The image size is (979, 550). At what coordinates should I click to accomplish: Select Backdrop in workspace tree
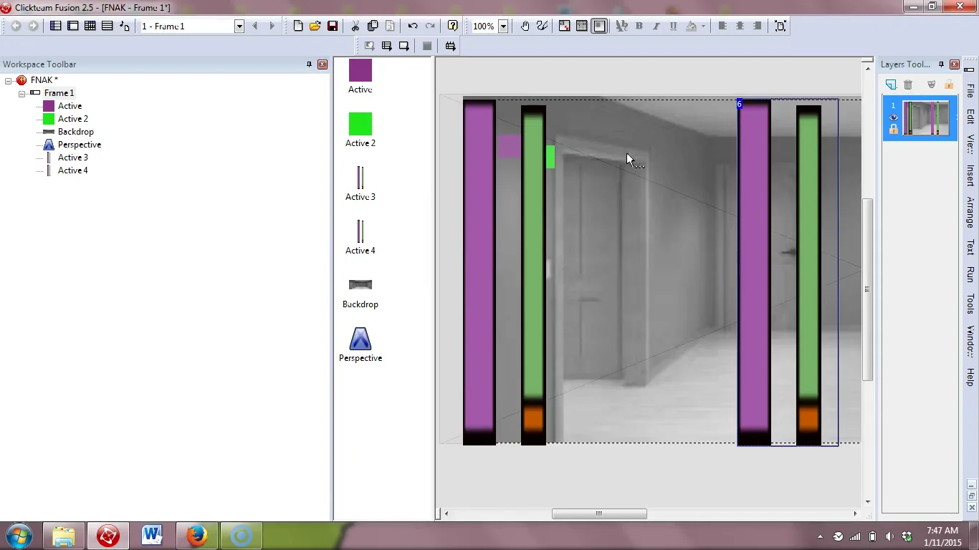click(x=76, y=132)
